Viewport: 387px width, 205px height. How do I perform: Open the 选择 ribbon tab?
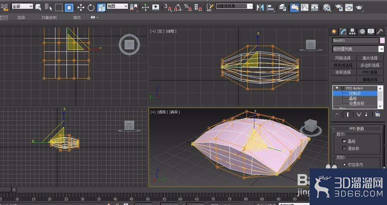click(x=21, y=17)
